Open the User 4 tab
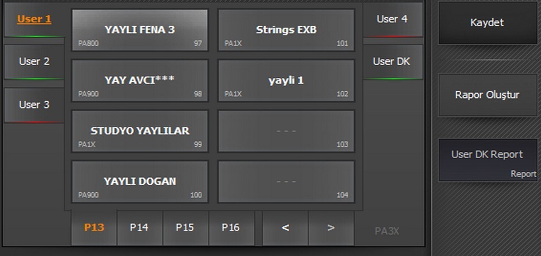The width and height of the screenshot is (541, 256). pyautogui.click(x=392, y=19)
